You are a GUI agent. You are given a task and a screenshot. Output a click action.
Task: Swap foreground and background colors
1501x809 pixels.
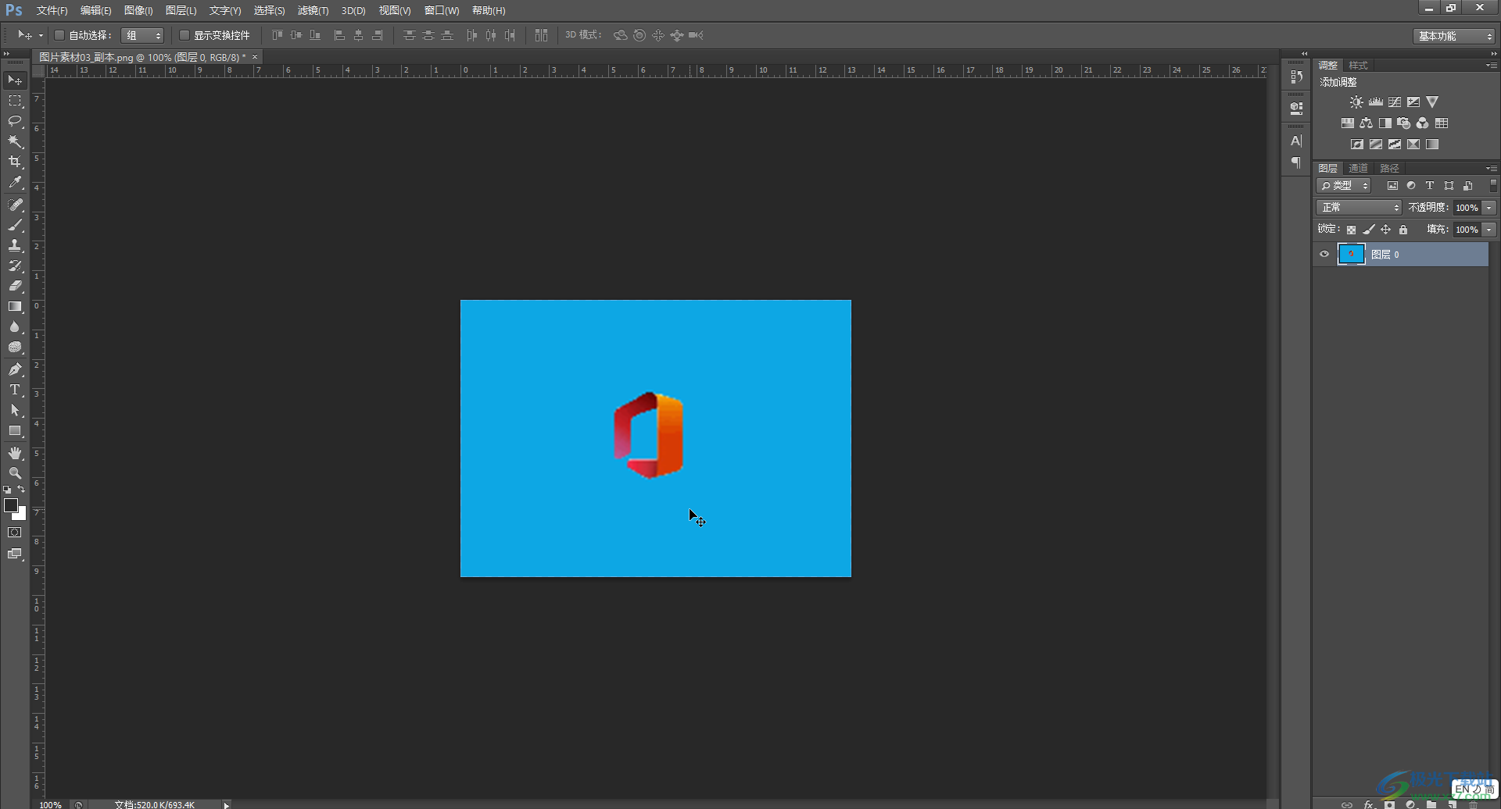[21, 490]
